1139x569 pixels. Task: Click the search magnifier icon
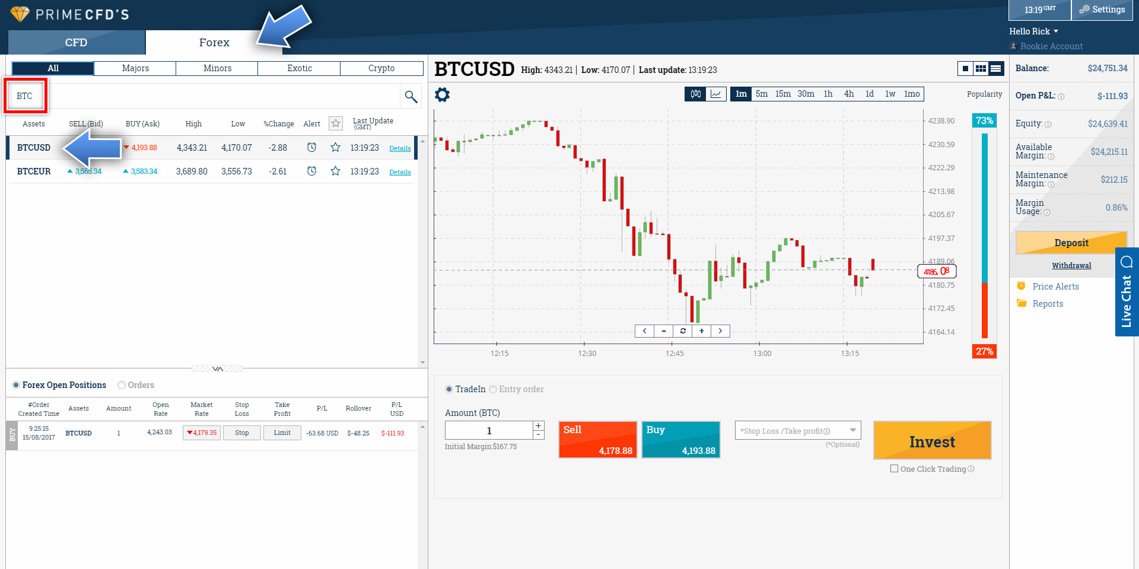411,96
